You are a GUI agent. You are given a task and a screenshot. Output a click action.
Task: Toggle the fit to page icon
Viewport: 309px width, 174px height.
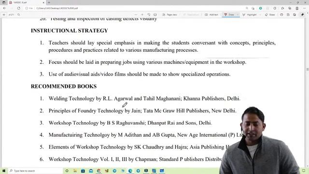[155, 14]
